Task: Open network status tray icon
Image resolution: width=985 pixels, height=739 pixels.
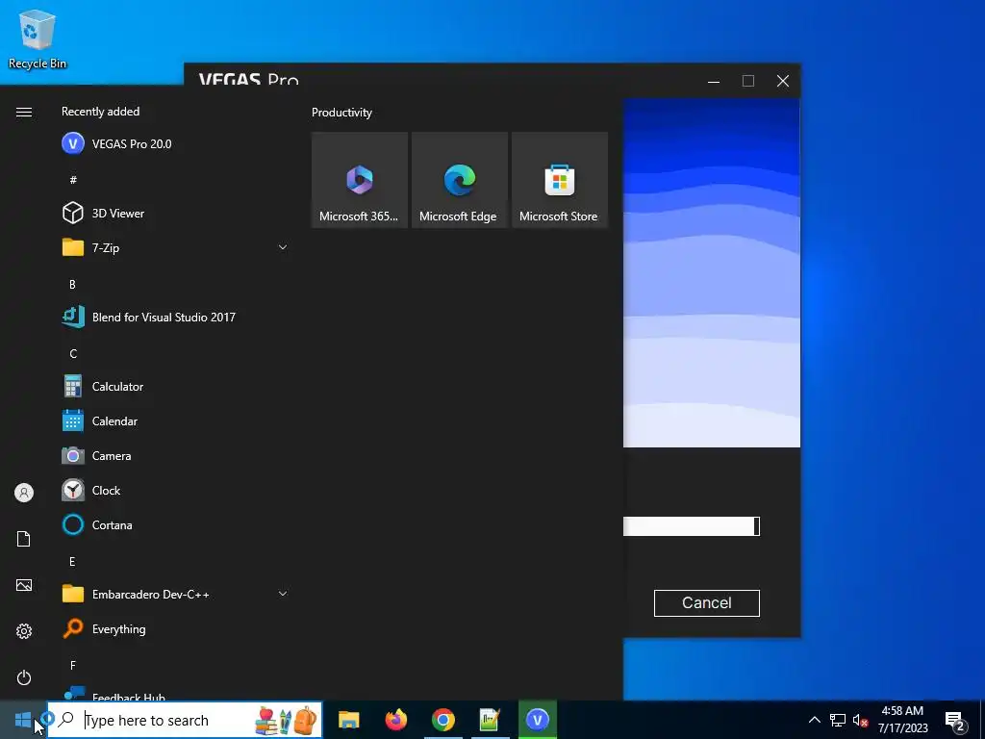Action: coord(838,720)
